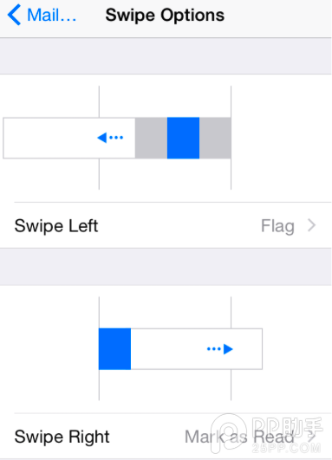332x460 pixels.
Task: Open the Swipe Right option row
Action: coord(166,437)
